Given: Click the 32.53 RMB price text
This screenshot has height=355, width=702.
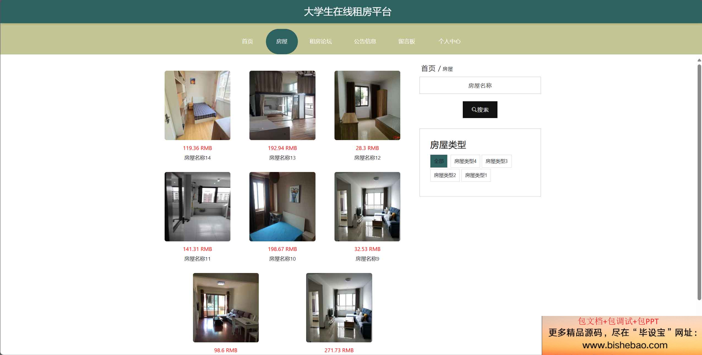Looking at the screenshot, I should [367, 249].
